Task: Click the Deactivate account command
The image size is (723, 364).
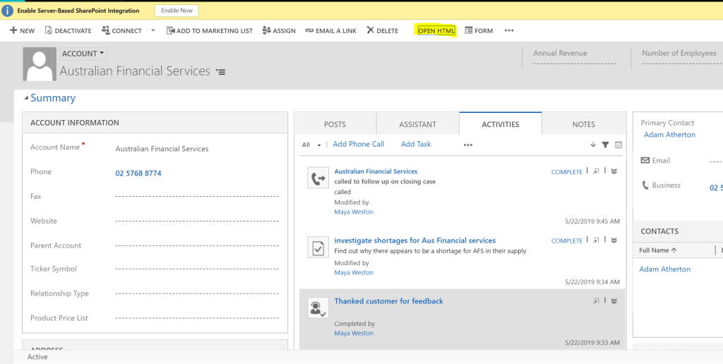Action: click(68, 31)
